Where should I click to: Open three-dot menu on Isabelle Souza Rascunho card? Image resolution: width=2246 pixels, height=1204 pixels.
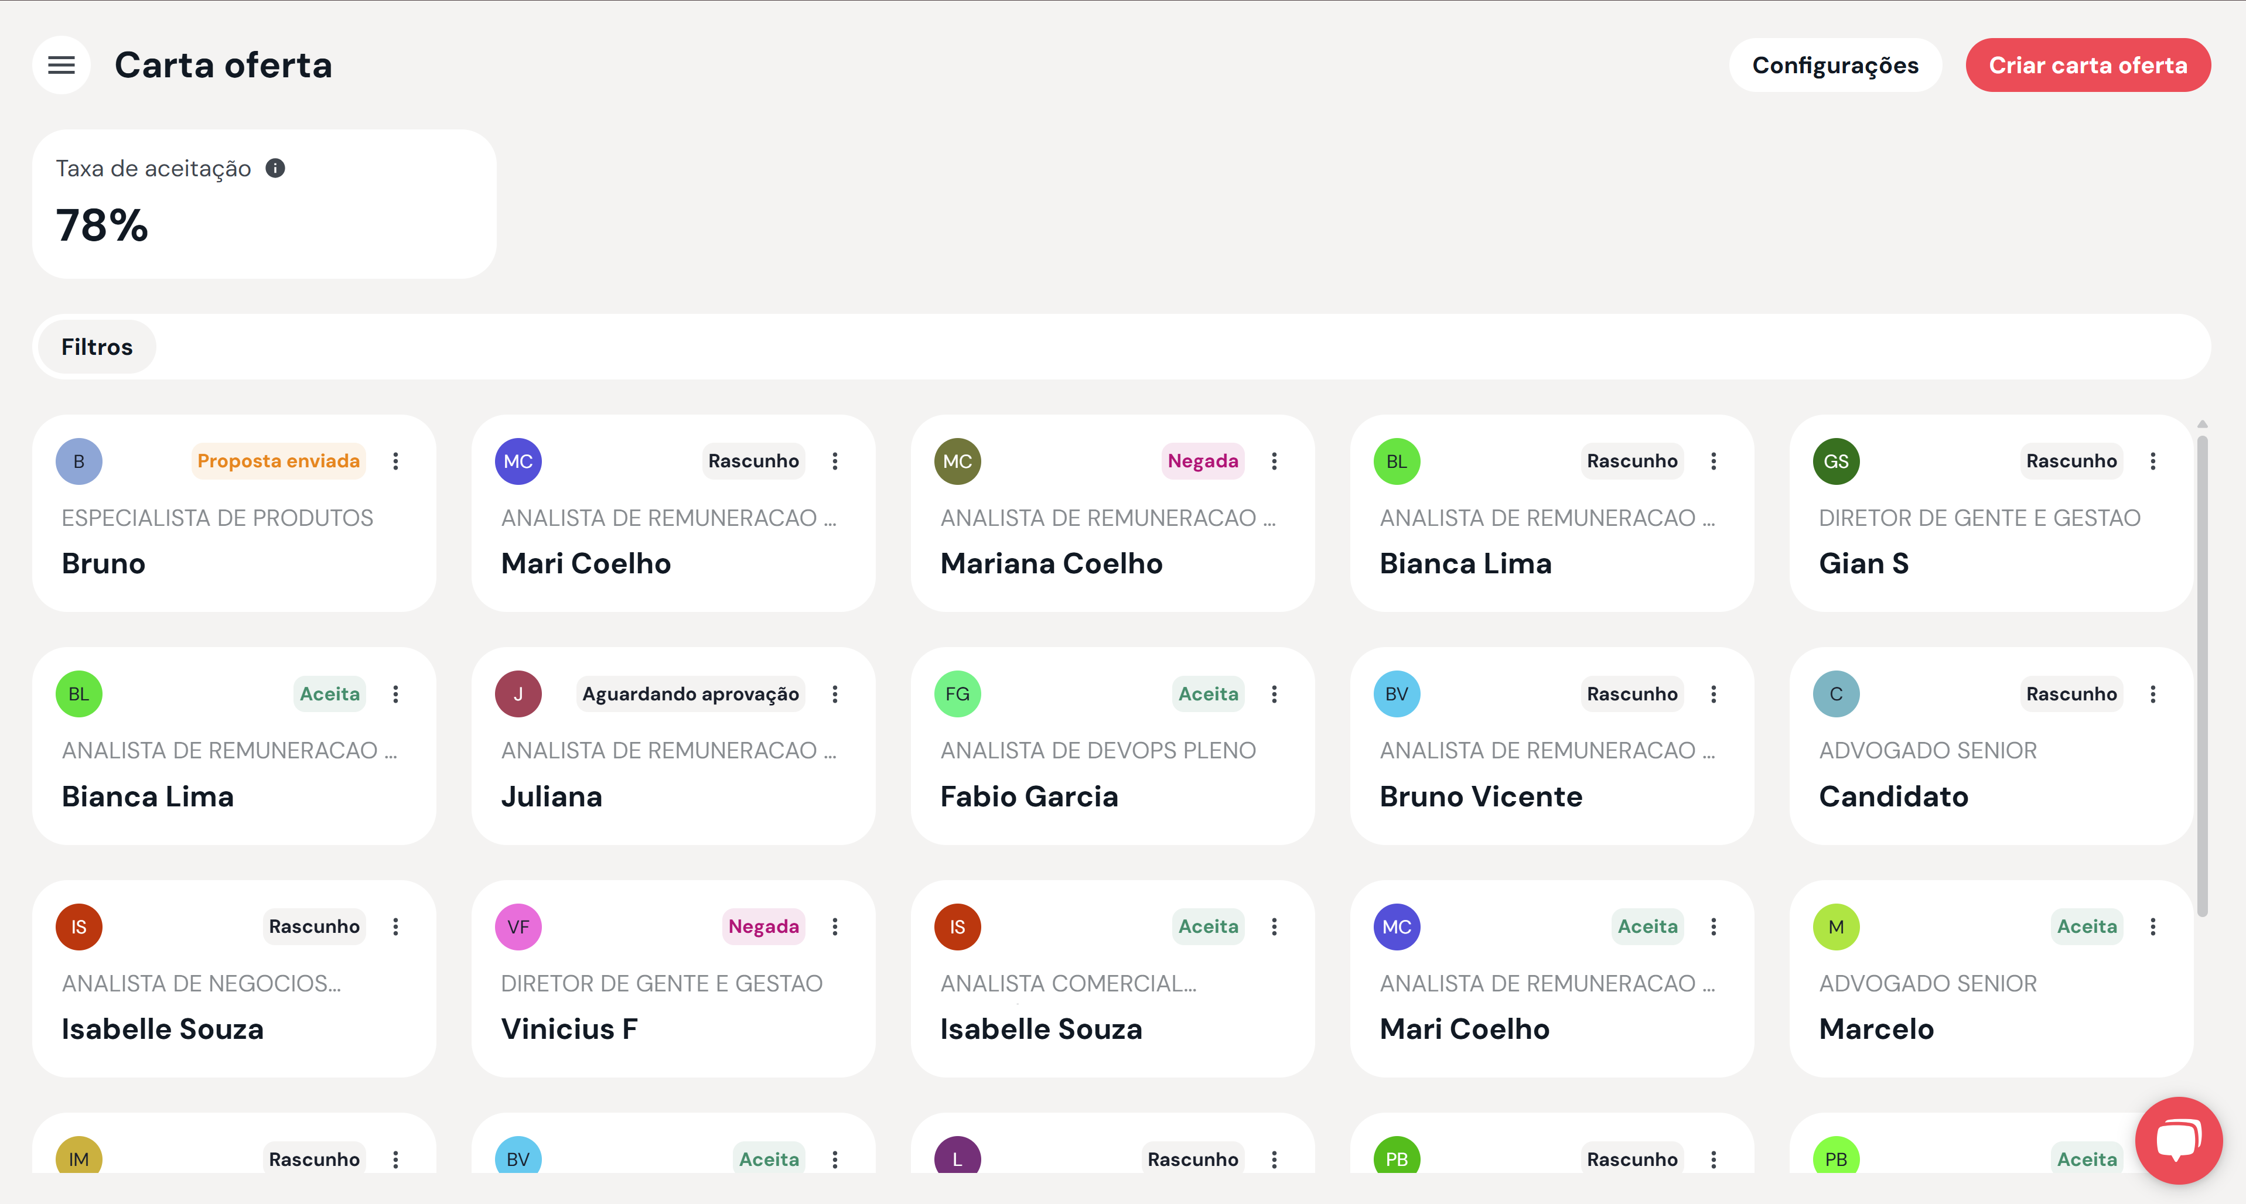[x=396, y=927]
